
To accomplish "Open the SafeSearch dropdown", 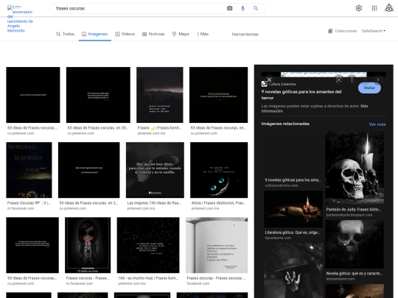I will click(x=374, y=31).
